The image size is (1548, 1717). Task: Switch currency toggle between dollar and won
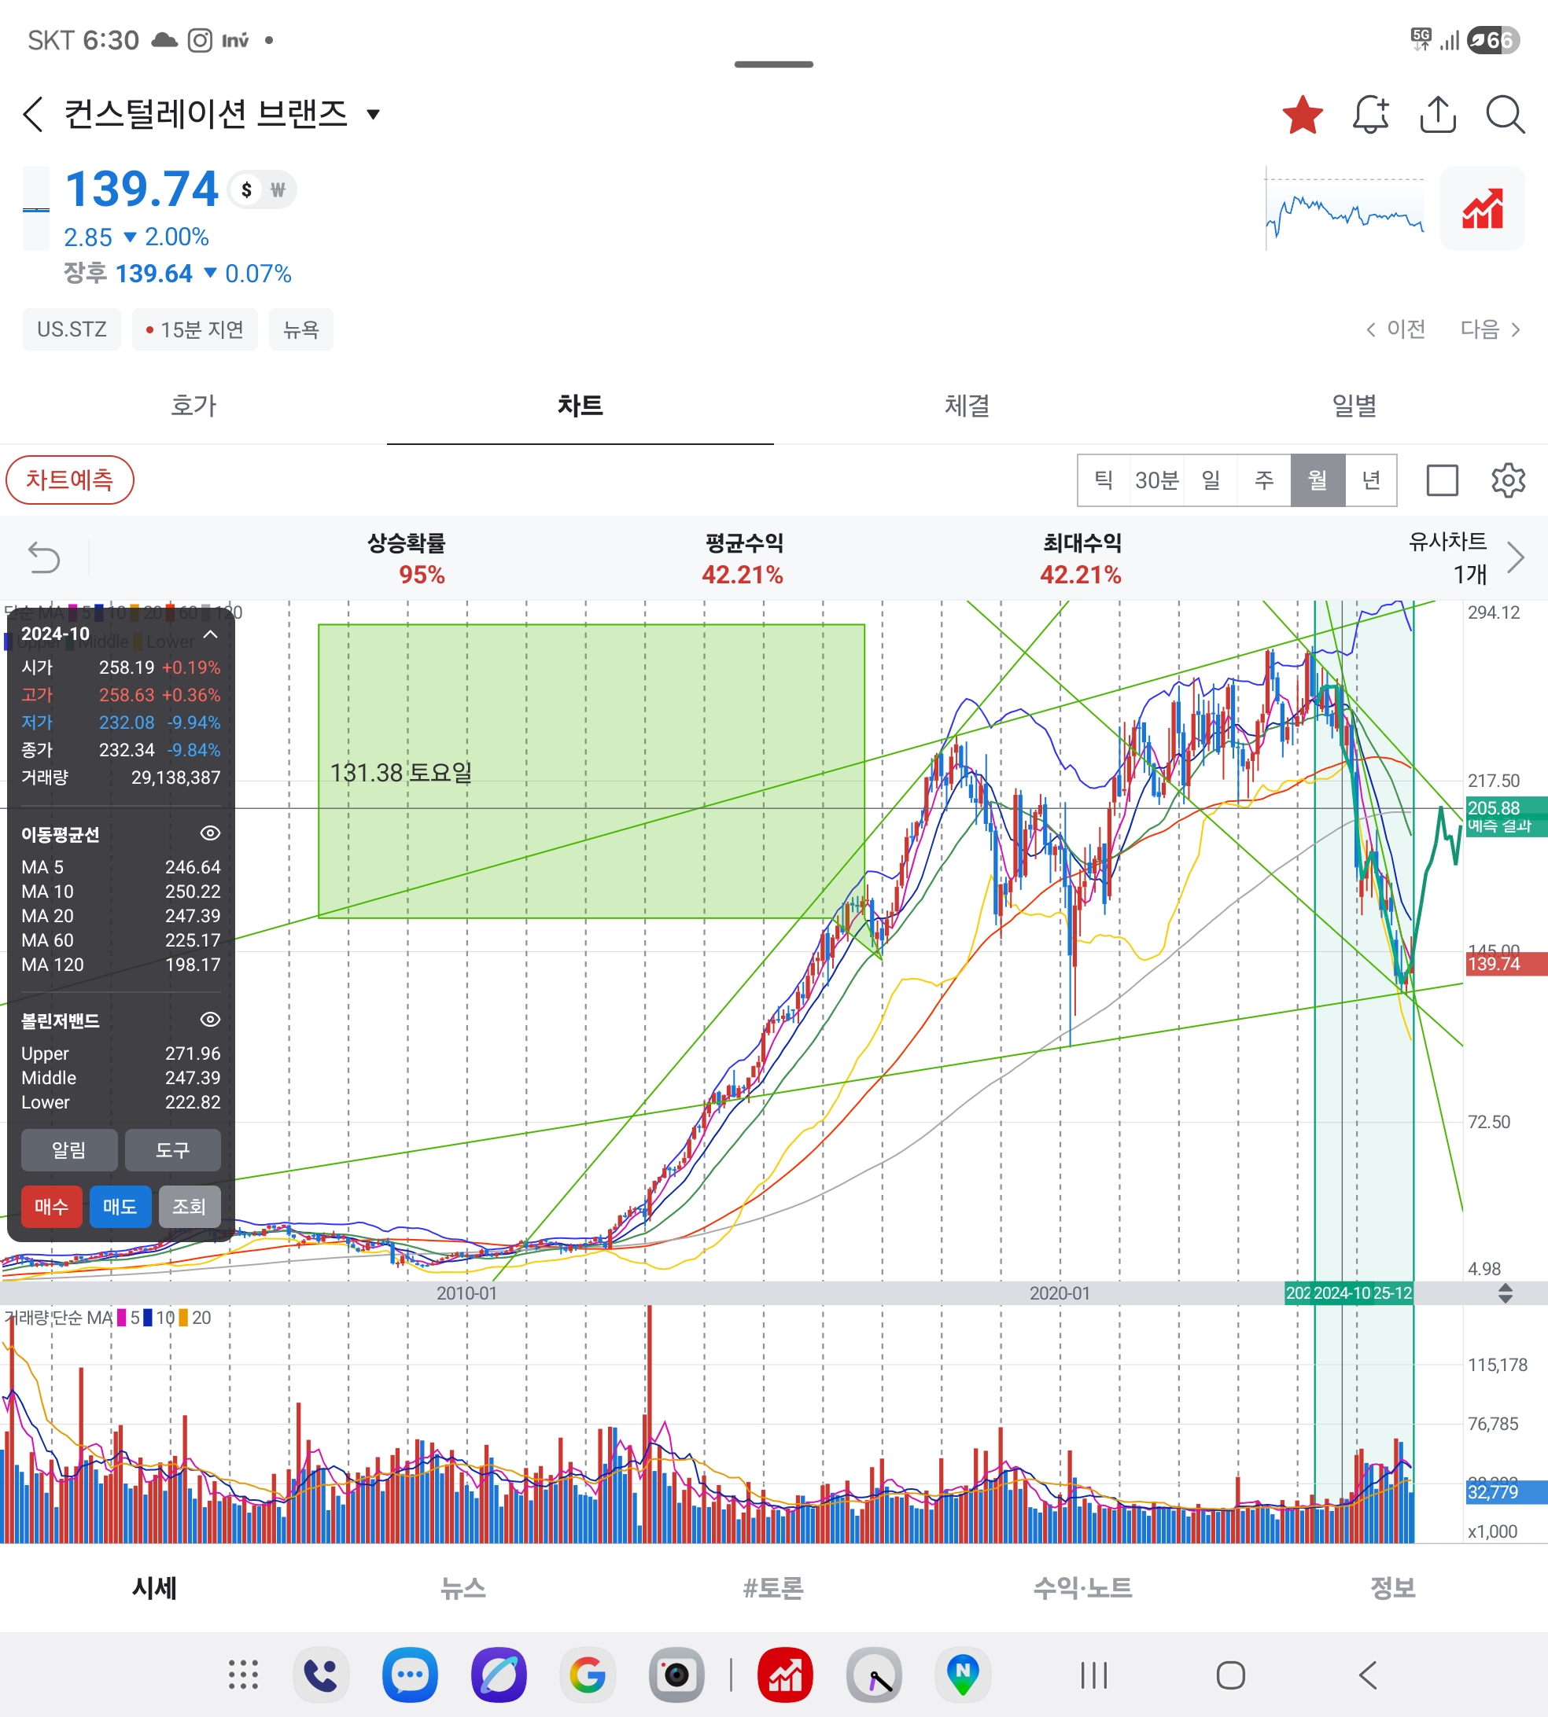262,189
